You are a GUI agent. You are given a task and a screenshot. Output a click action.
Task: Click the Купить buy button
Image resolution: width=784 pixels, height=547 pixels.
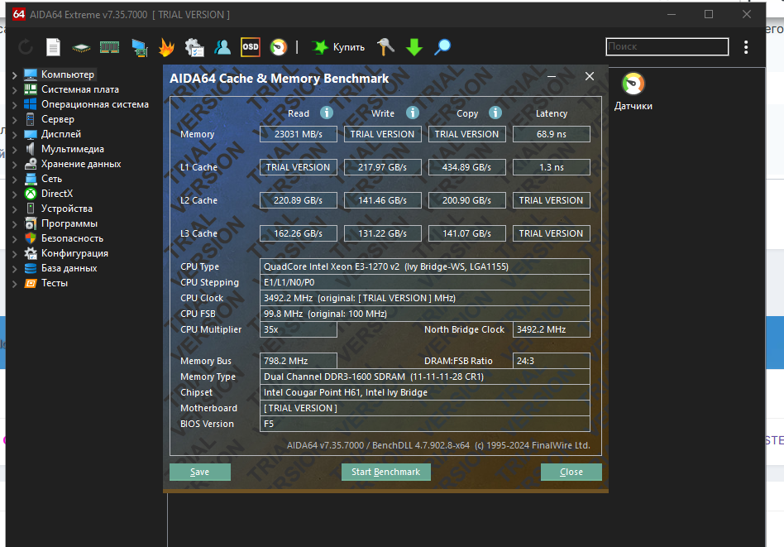pyautogui.click(x=337, y=47)
